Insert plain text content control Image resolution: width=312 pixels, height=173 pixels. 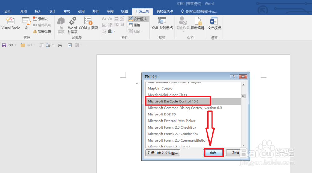[x=110, y=19]
